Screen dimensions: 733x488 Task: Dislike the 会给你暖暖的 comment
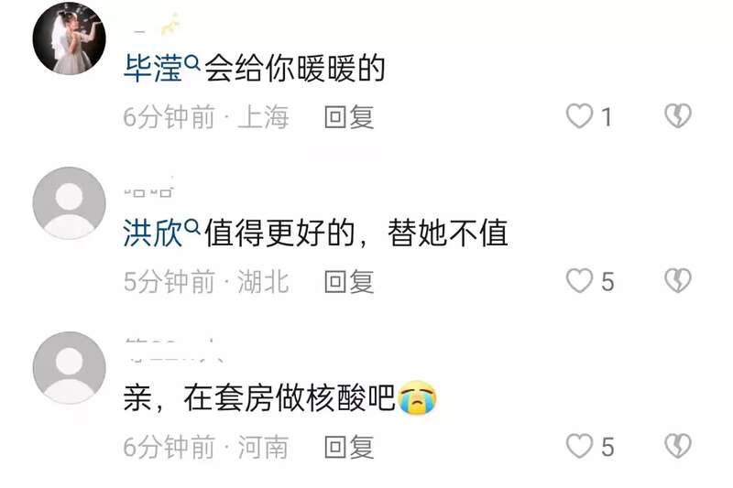[x=678, y=115]
